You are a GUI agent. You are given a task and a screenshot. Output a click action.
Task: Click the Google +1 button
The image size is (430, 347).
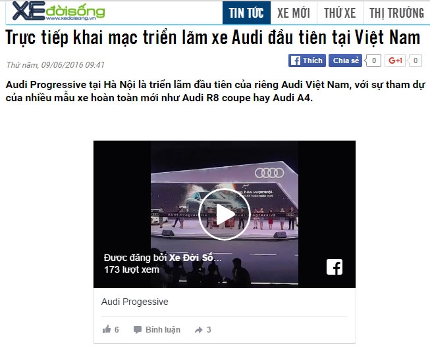coord(395,60)
